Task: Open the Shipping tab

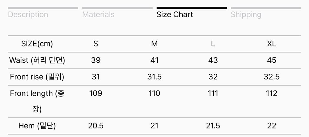Action: (246, 14)
